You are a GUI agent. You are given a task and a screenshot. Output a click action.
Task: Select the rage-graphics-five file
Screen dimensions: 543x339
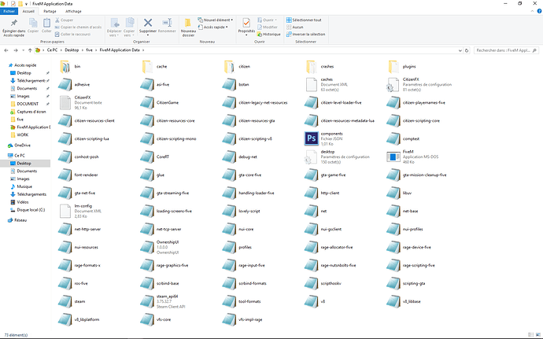[x=164, y=265]
